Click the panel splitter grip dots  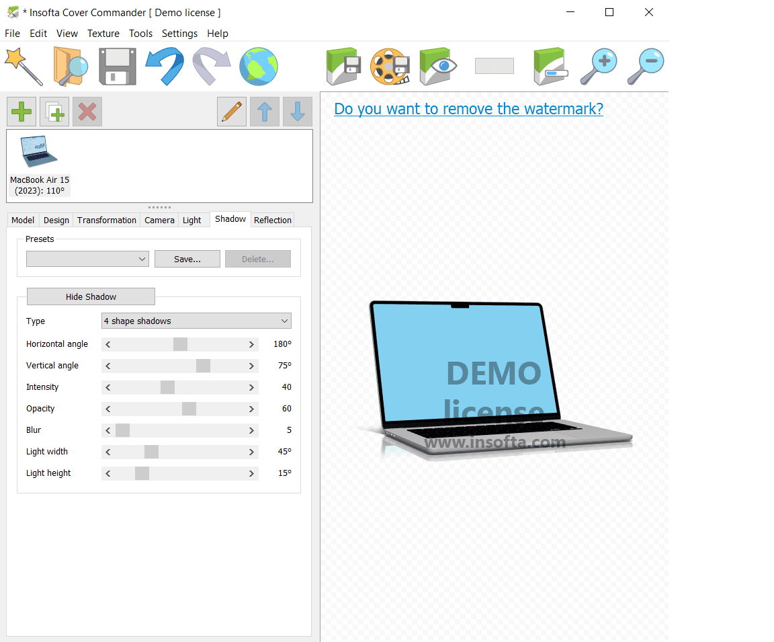pos(159,208)
